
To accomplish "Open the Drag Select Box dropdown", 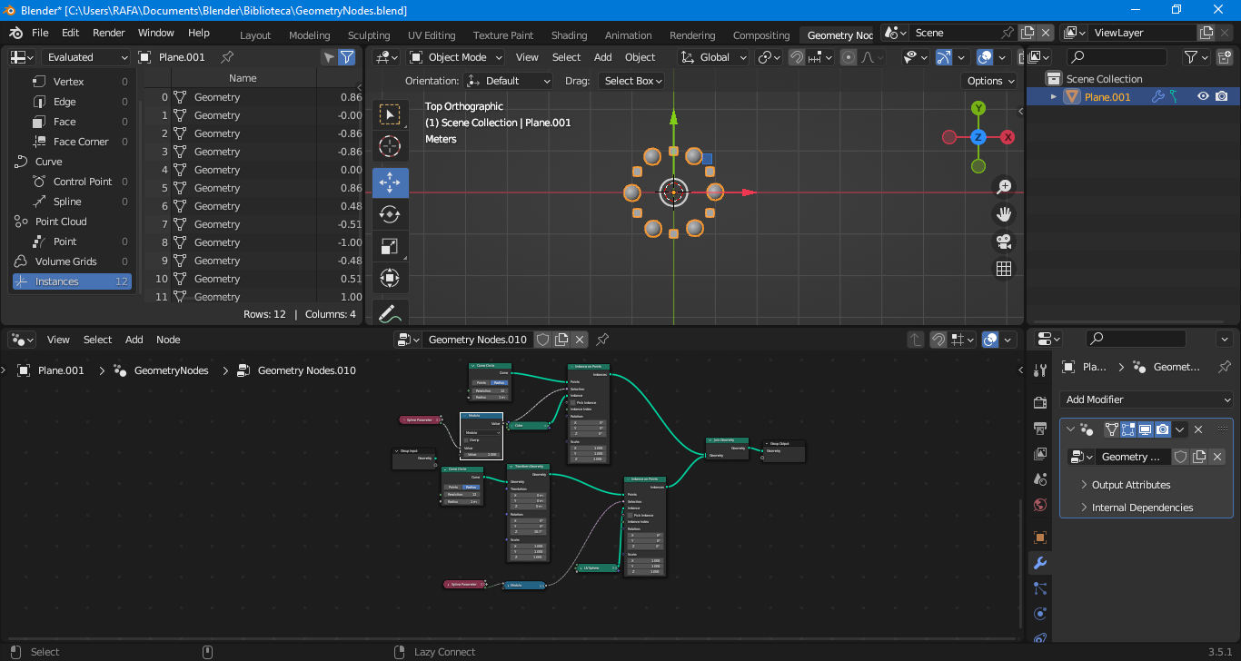I will tap(631, 81).
